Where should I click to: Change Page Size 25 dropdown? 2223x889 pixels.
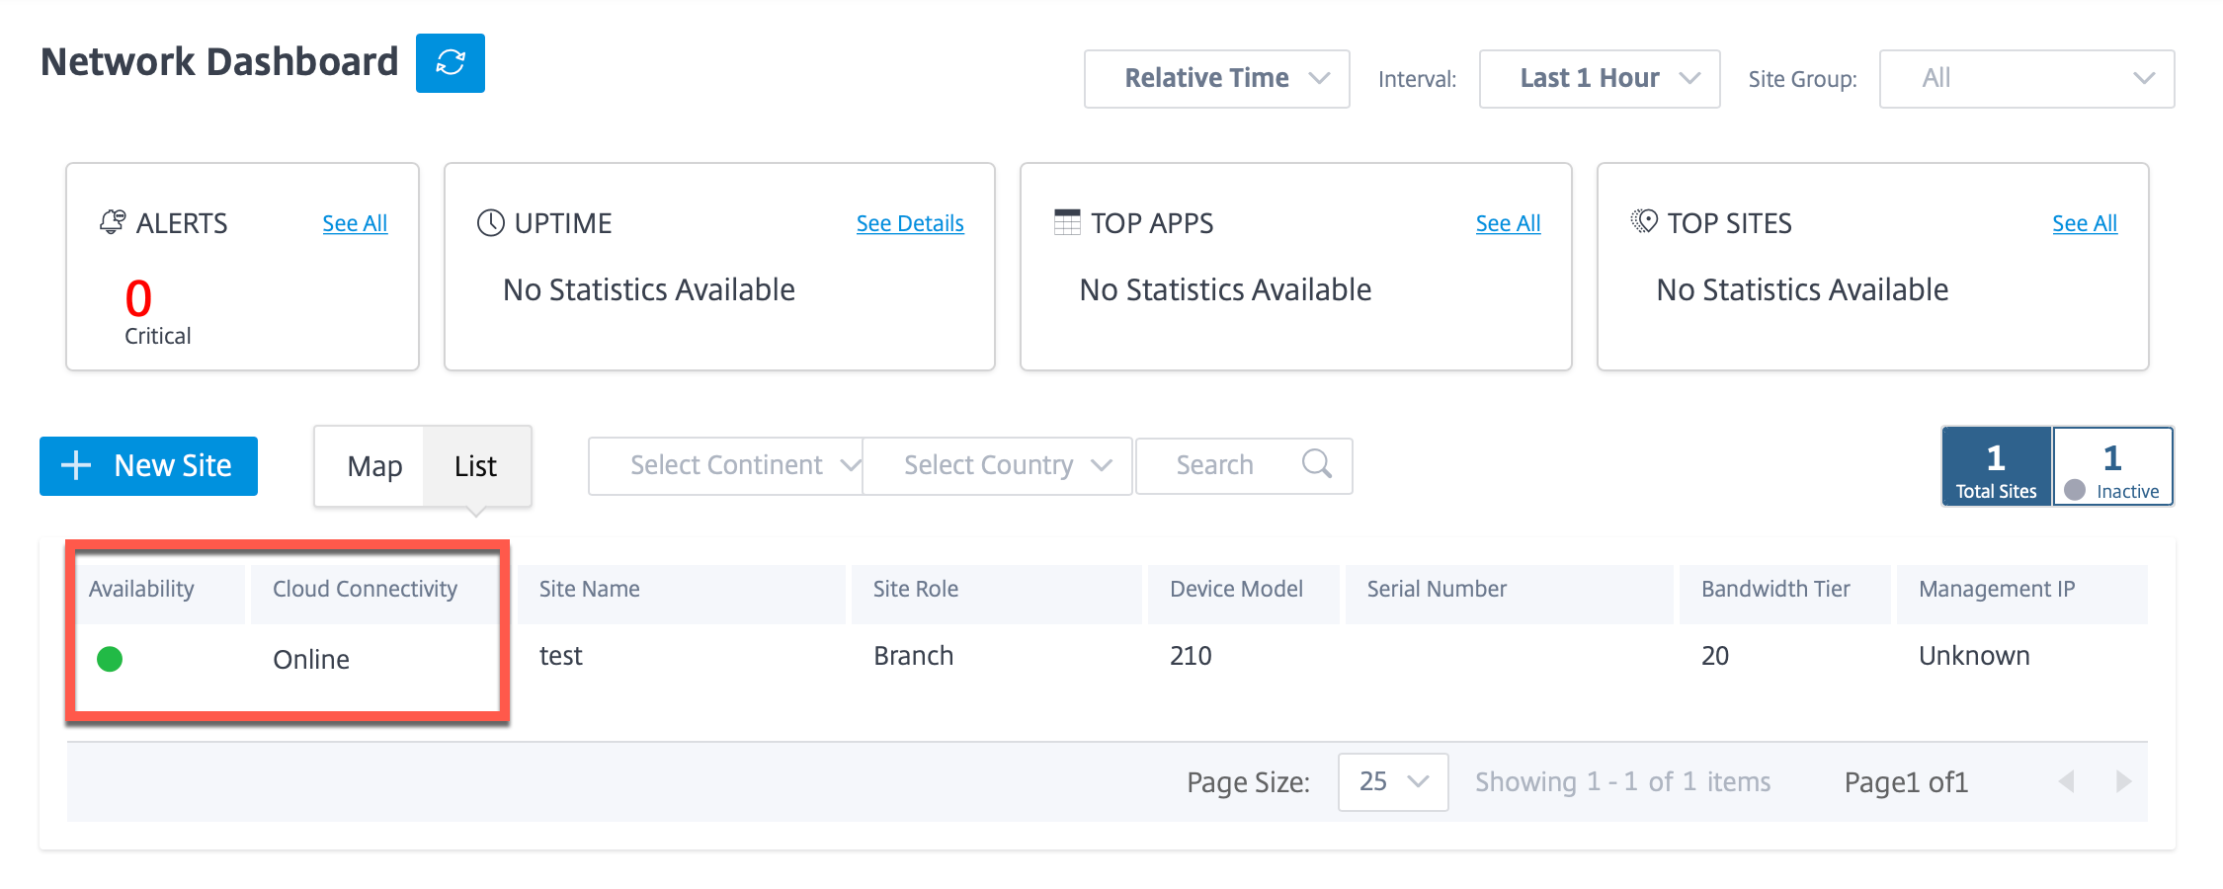tap(1393, 782)
